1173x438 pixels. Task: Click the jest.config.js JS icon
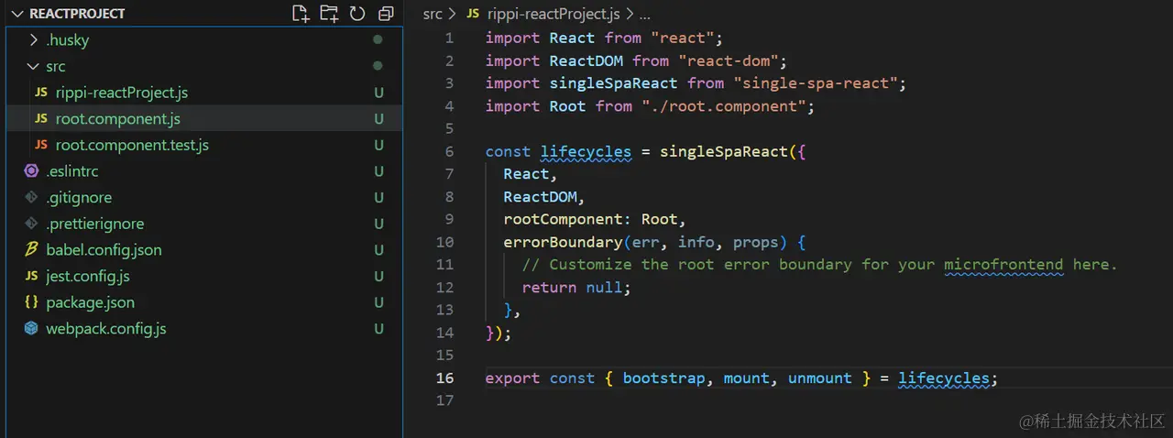click(x=31, y=276)
